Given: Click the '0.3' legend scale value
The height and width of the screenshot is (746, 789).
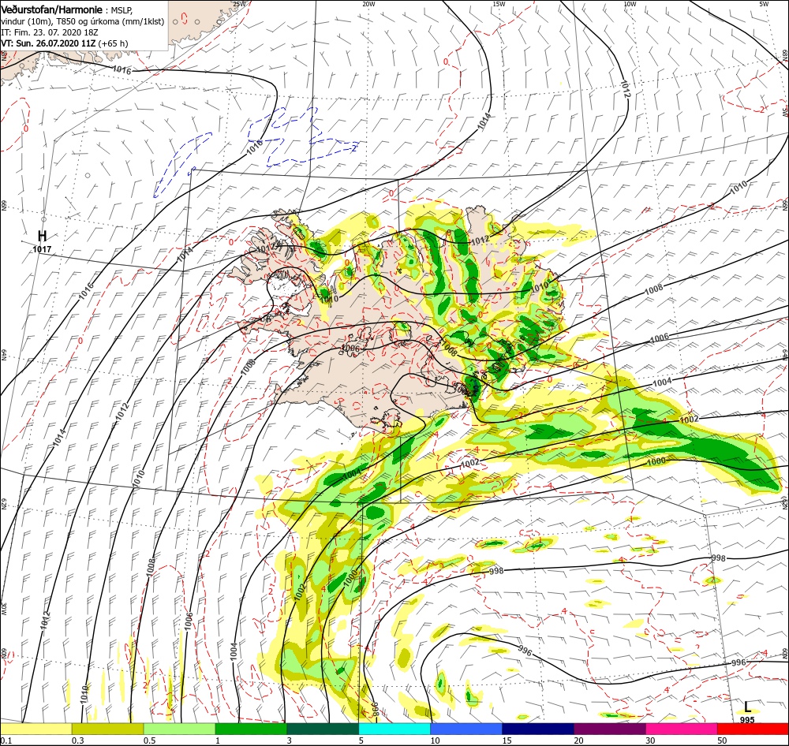Looking at the screenshot, I should (x=77, y=740).
